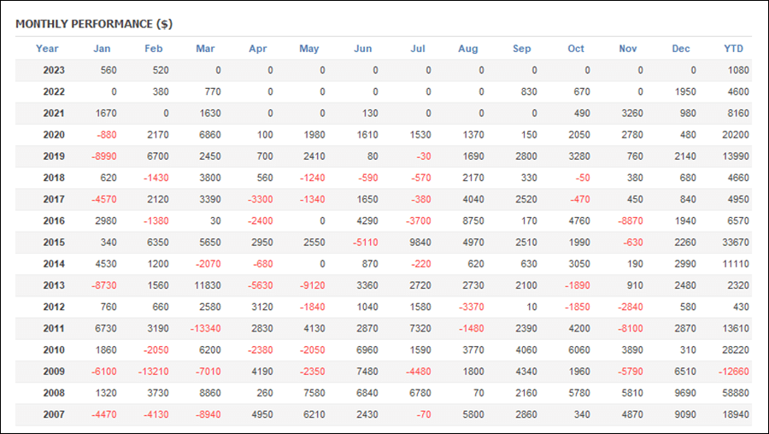Click the 2015 July value 9840
Image resolution: width=769 pixels, height=434 pixels.
point(420,243)
